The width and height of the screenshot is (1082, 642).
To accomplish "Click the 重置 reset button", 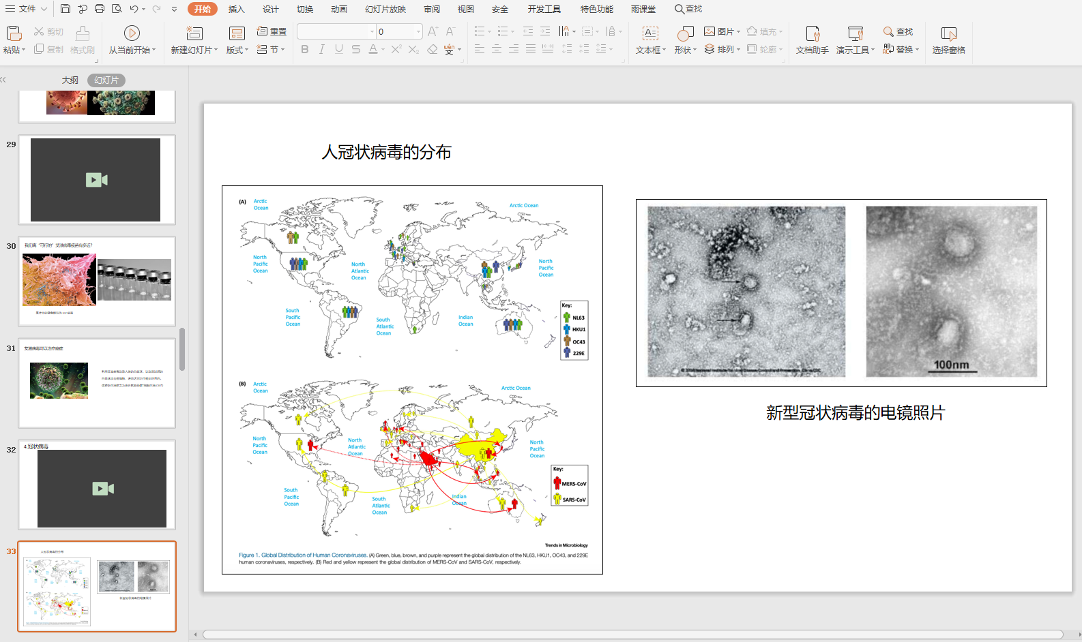I will [x=272, y=31].
